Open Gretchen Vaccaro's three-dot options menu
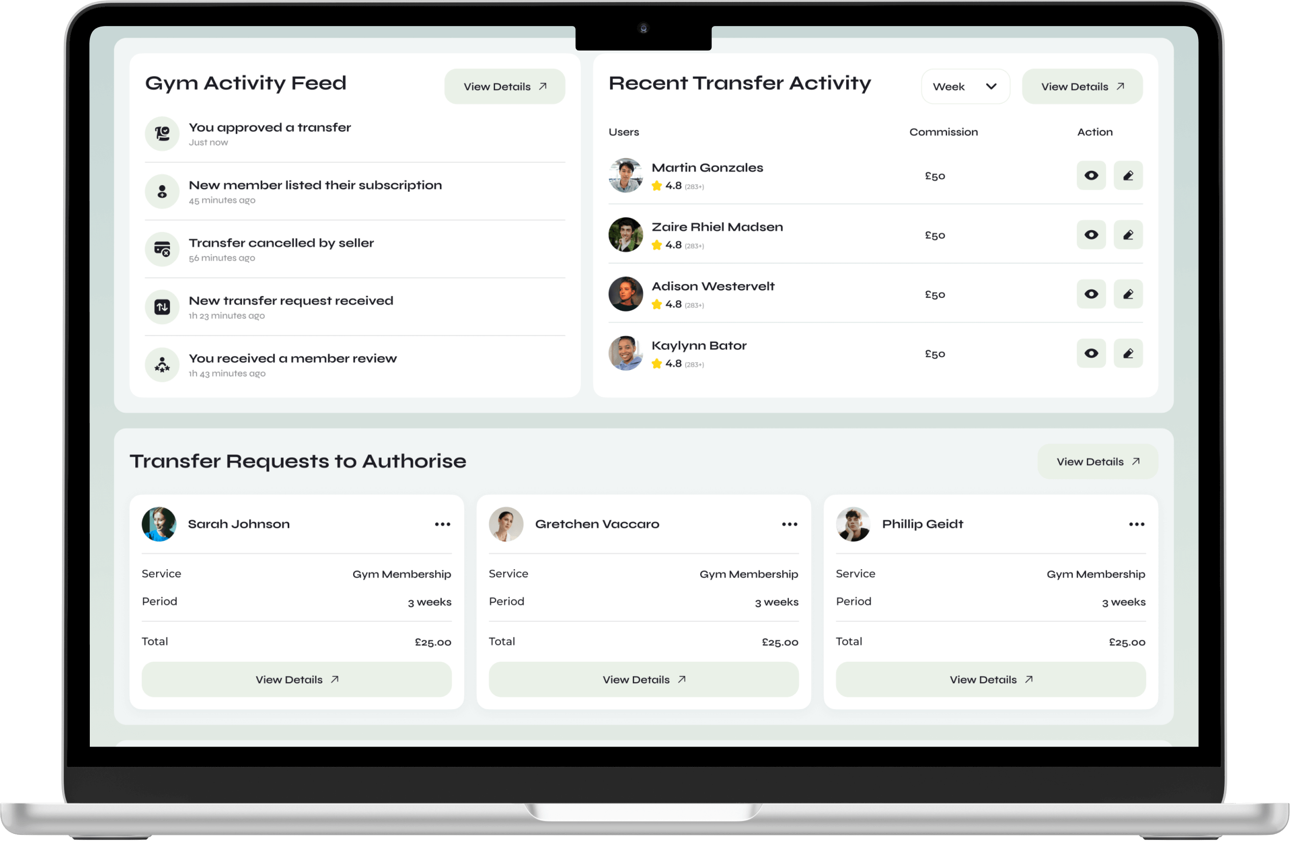 click(789, 524)
